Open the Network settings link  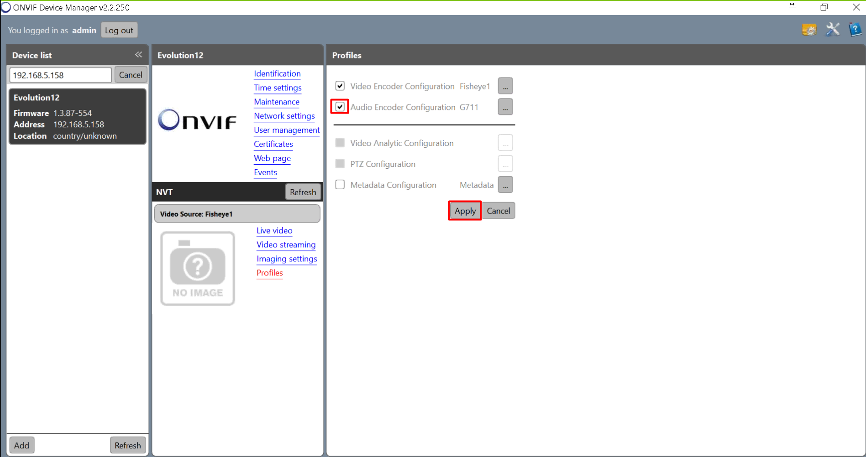(284, 116)
